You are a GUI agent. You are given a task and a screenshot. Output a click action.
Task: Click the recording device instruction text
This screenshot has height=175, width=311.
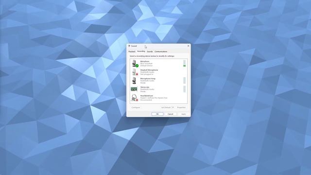click(x=152, y=56)
